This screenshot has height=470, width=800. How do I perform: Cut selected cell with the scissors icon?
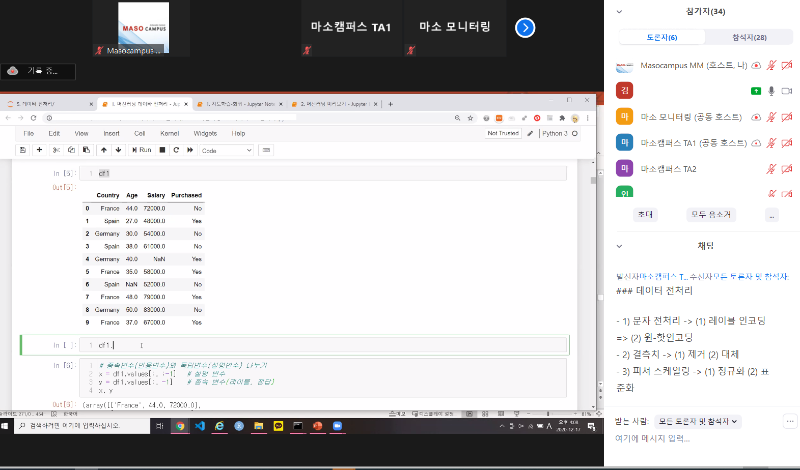[57, 150]
